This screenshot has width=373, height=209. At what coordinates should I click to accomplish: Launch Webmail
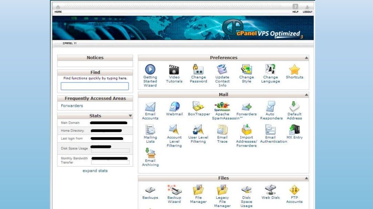coord(174,108)
